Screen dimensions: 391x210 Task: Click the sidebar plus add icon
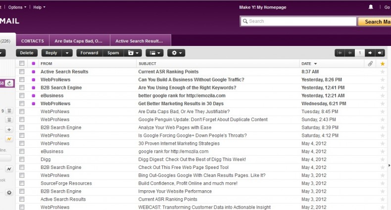pos(9,129)
